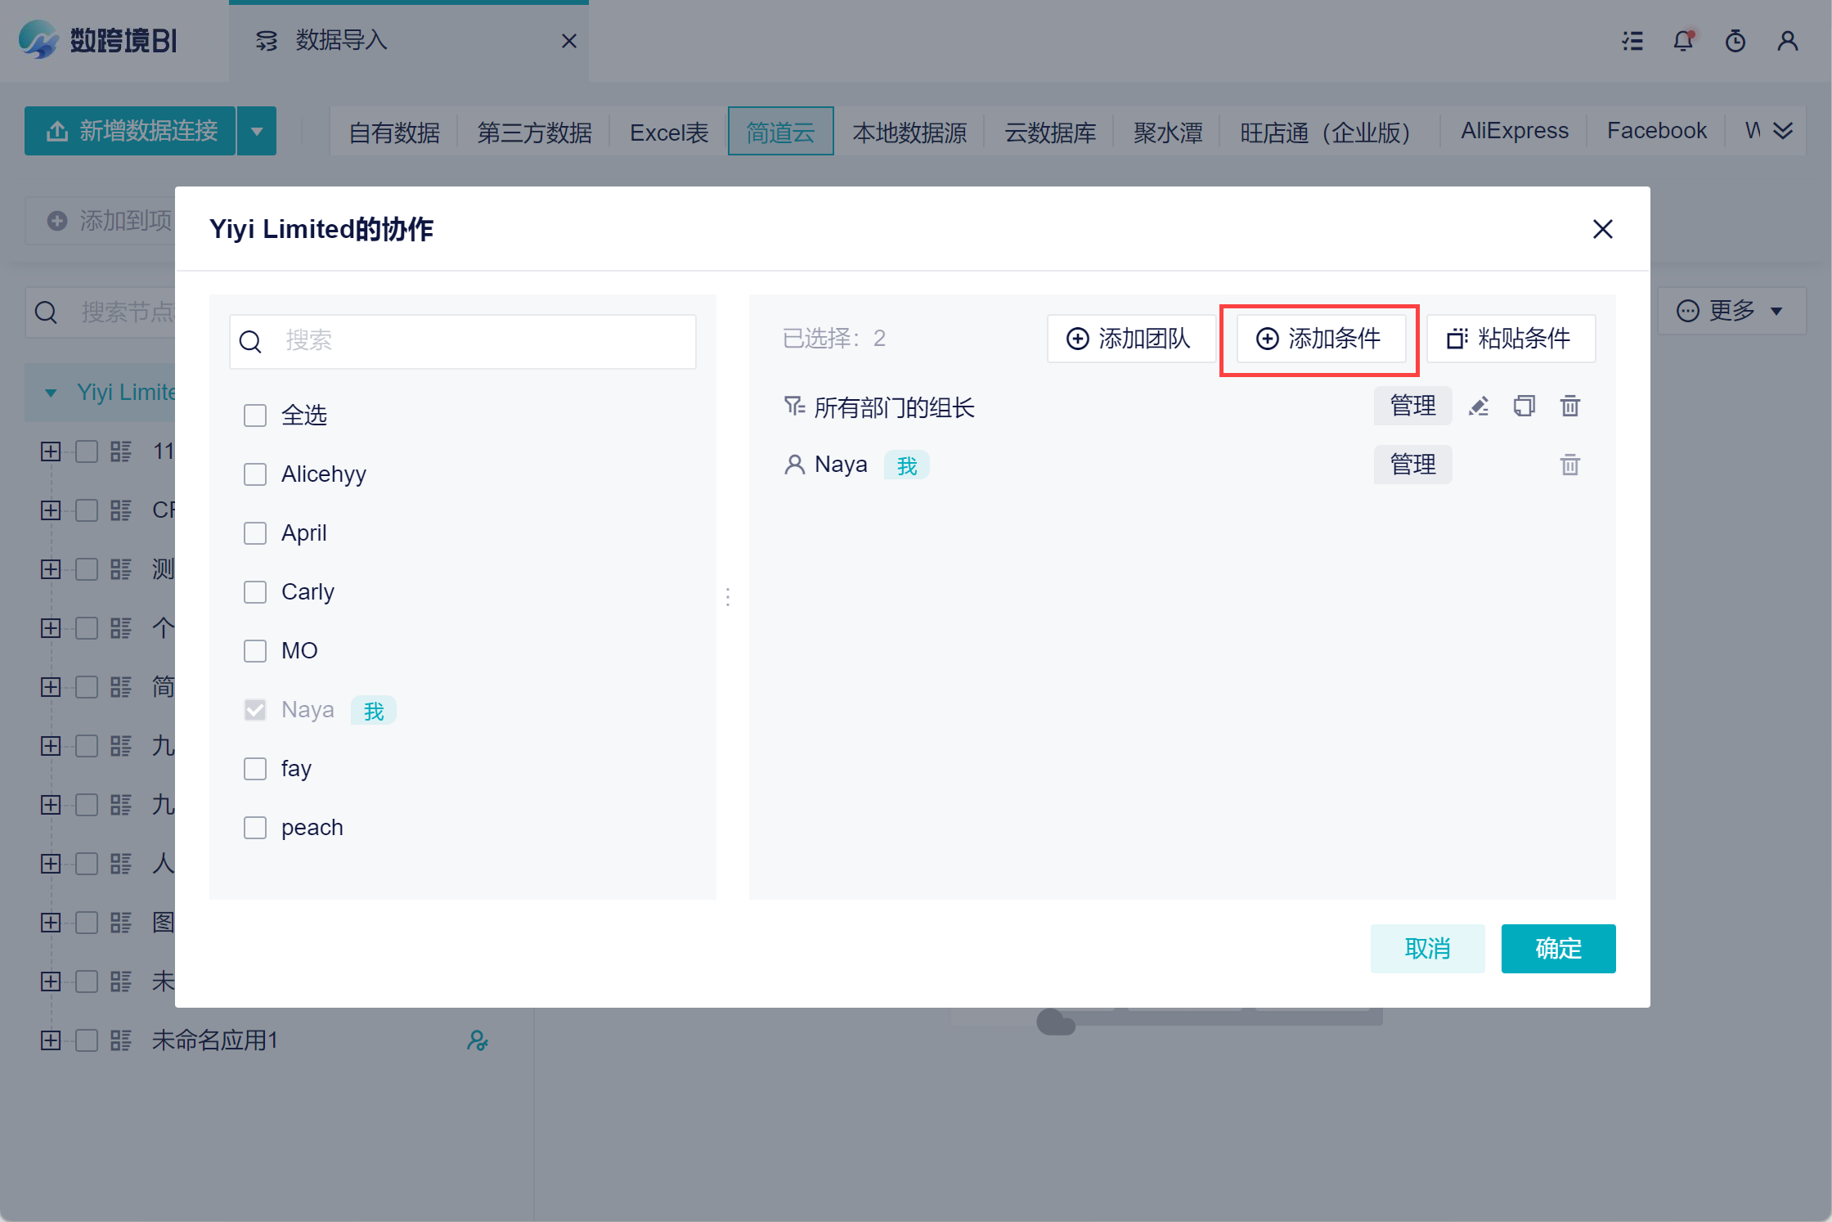
Task: Open the notification bell icon
Action: point(1683,41)
